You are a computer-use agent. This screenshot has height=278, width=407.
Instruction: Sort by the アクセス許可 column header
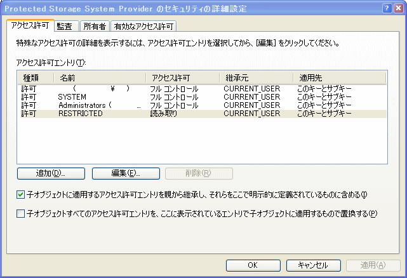182,78
